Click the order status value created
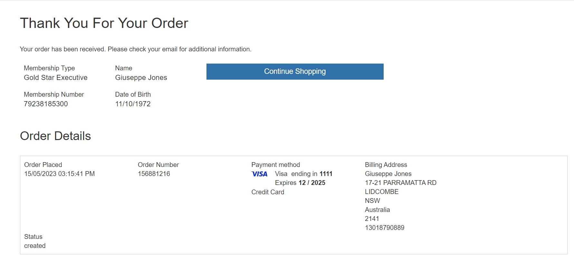Image resolution: width=574 pixels, height=272 pixels. tap(35, 246)
